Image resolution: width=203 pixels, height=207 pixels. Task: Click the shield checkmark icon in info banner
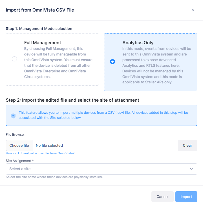coord(13,116)
